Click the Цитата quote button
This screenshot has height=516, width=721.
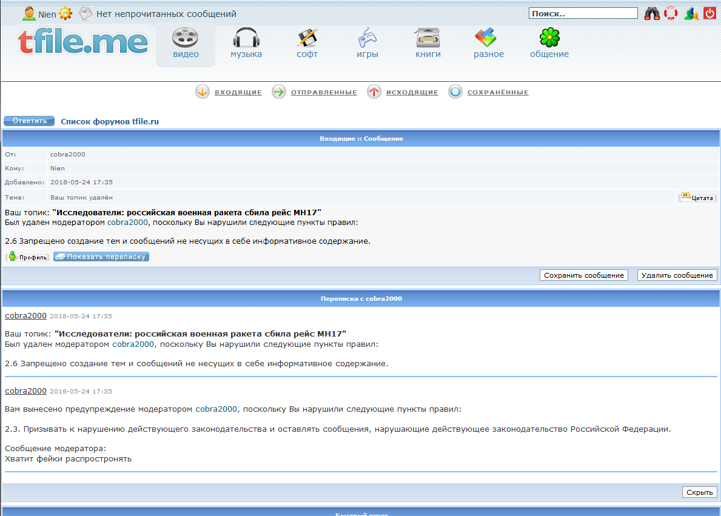coord(697,198)
